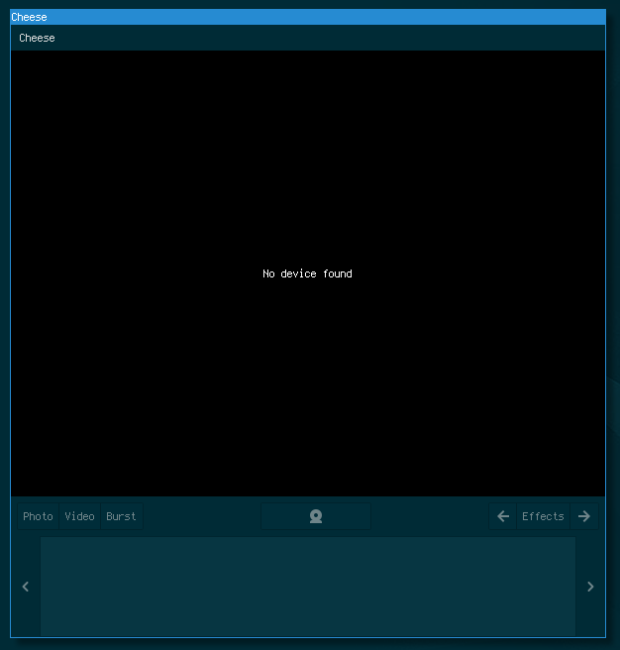This screenshot has width=620, height=650.
Task: Click the desktop background right of the window
Action: point(613,297)
